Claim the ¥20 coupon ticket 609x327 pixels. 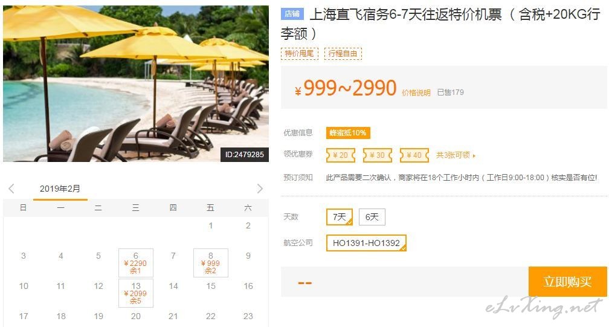point(341,155)
